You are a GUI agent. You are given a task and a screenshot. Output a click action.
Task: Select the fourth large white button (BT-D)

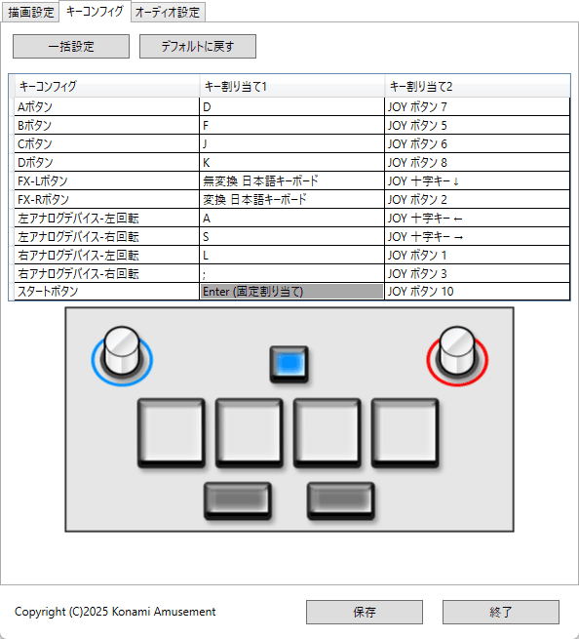pos(405,433)
